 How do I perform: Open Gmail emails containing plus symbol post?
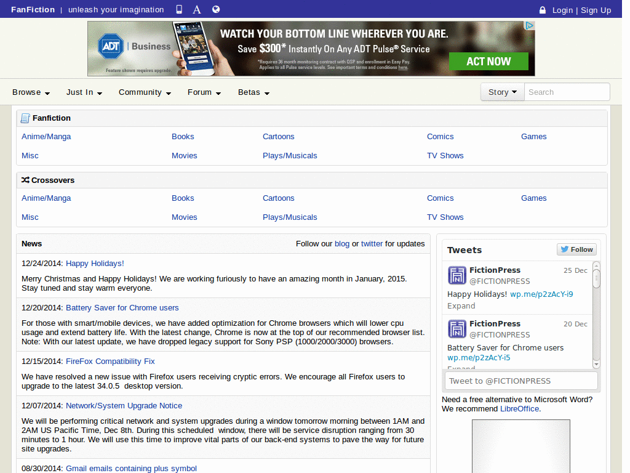tap(131, 468)
